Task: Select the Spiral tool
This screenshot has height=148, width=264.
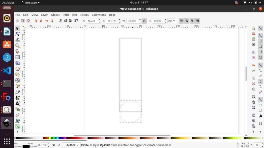Action: point(17,80)
